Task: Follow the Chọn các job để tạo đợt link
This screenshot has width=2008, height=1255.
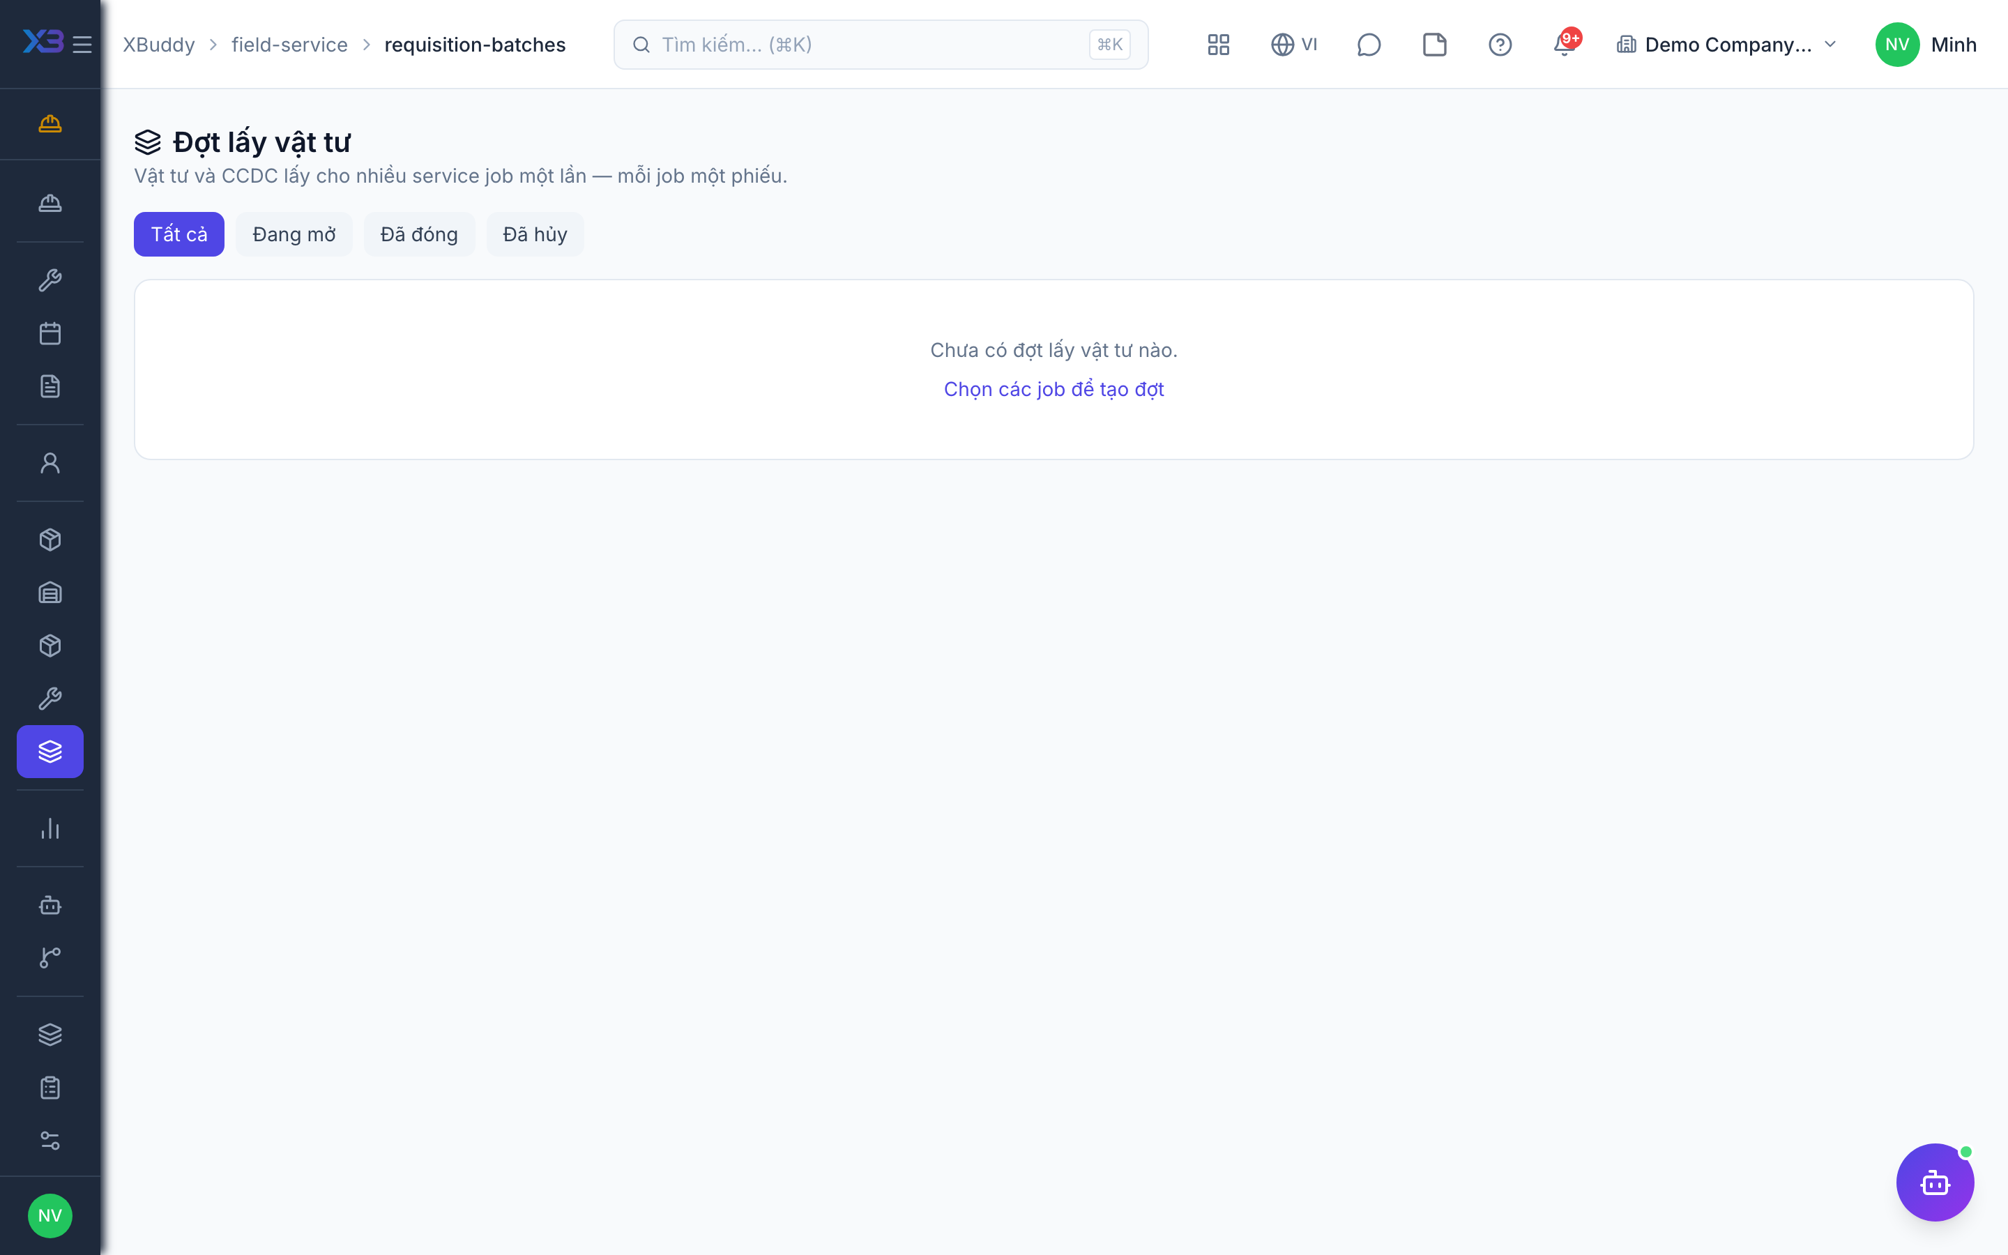Action: click(x=1054, y=389)
